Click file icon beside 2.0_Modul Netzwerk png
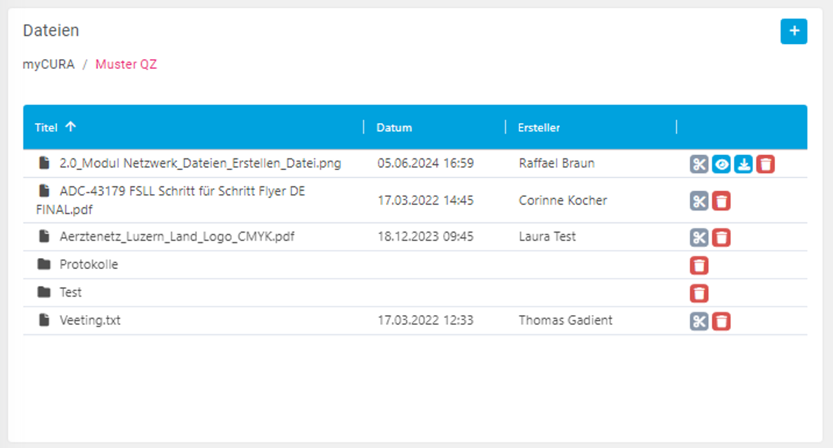 (44, 163)
